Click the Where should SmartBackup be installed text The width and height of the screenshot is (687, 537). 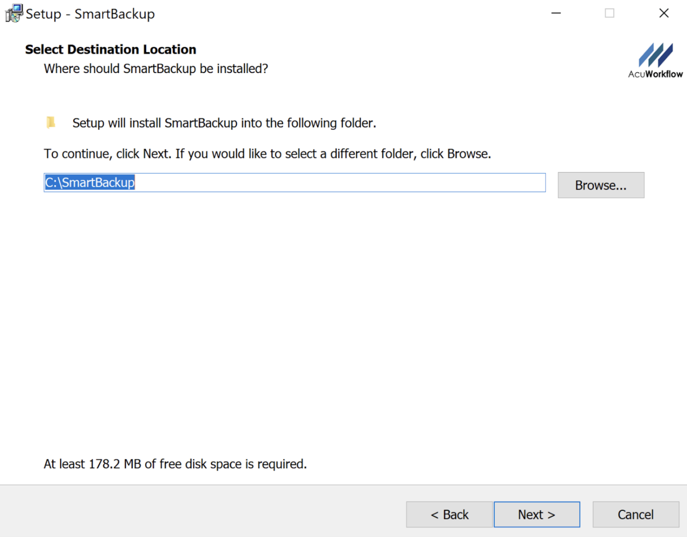click(x=156, y=69)
